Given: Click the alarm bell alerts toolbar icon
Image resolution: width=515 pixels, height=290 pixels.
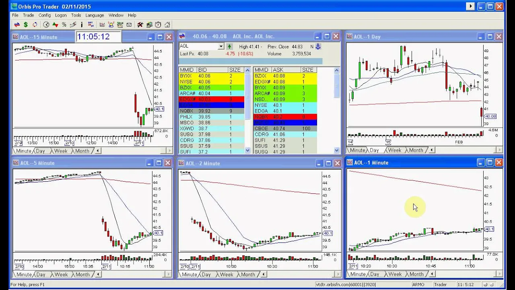Looking at the screenshot, I should (111, 25).
